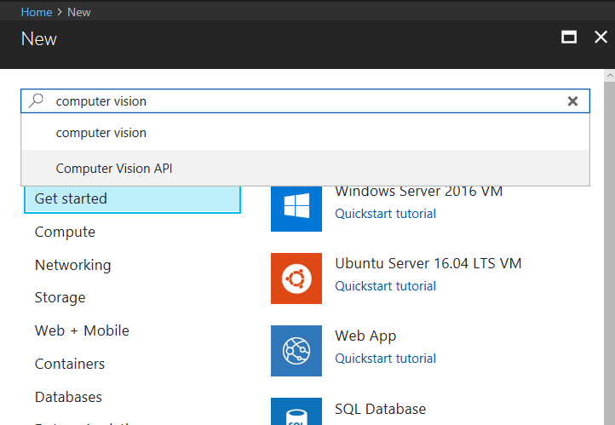Open Quickstart tutorial for Windows Server 2016 VM

386,214
